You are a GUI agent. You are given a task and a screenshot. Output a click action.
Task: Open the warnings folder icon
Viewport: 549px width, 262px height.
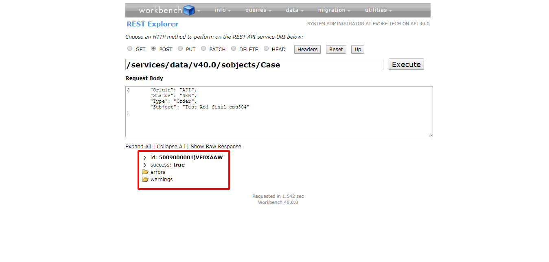click(145, 179)
